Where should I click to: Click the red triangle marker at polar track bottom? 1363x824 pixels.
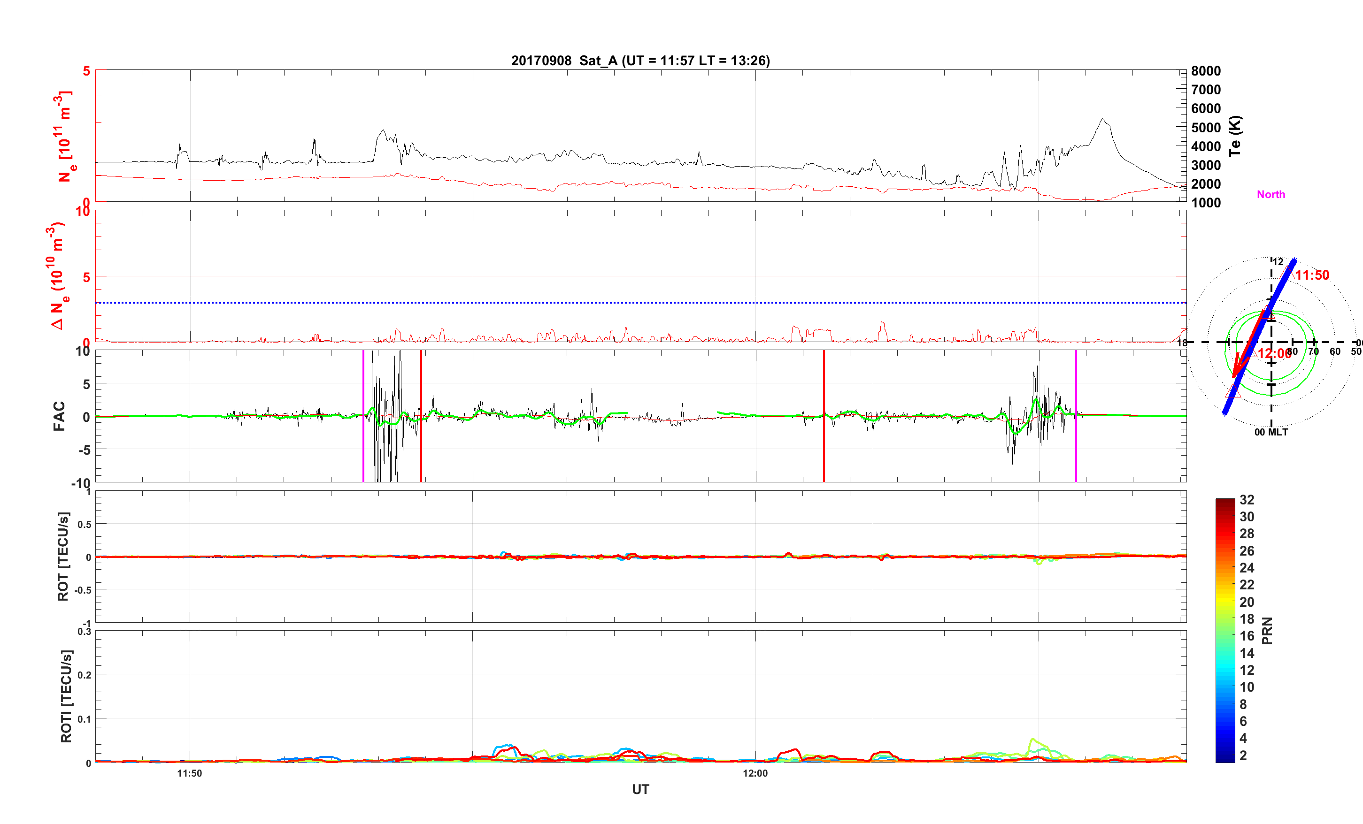1233,392
